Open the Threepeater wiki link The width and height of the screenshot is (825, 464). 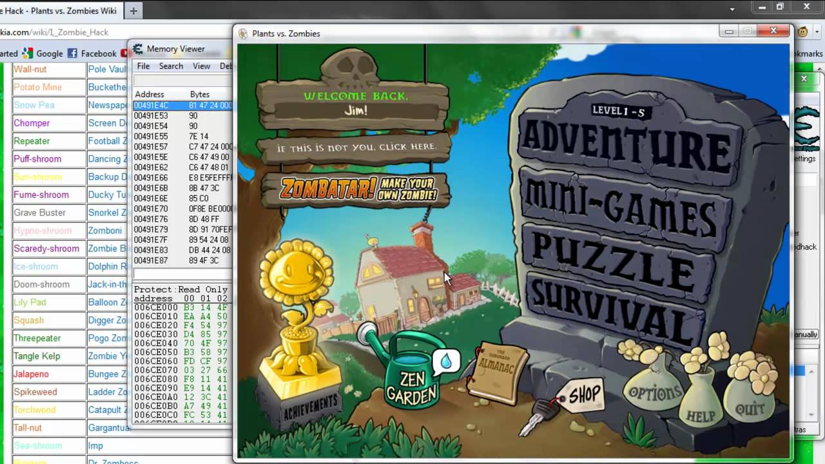coord(37,338)
